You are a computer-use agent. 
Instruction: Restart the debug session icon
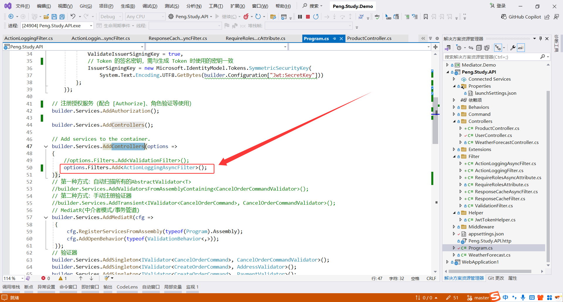coord(316,17)
